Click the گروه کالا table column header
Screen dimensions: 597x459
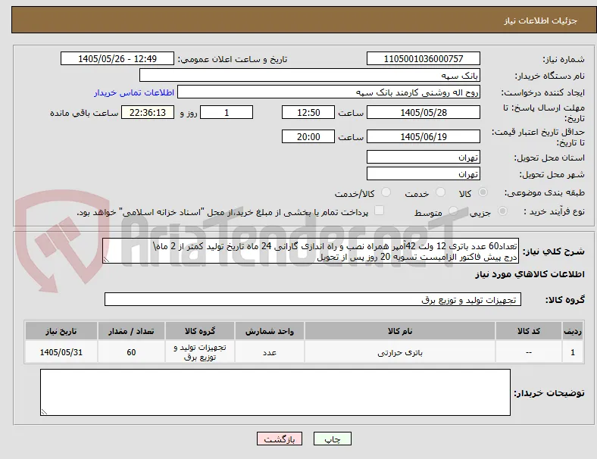click(200, 331)
